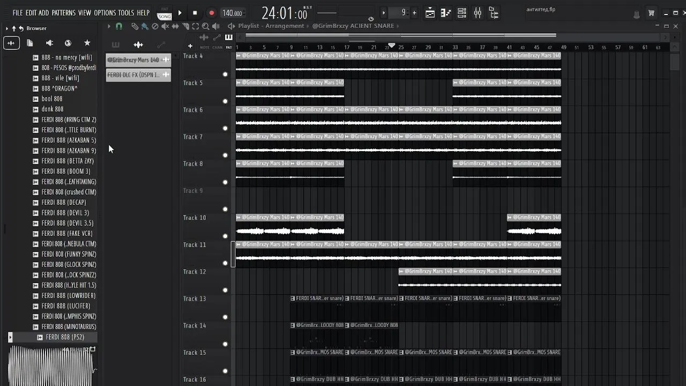Screen dimensions: 686x386
Task: Click the browser refresh back-arrow icon
Action: [x=21, y=28]
